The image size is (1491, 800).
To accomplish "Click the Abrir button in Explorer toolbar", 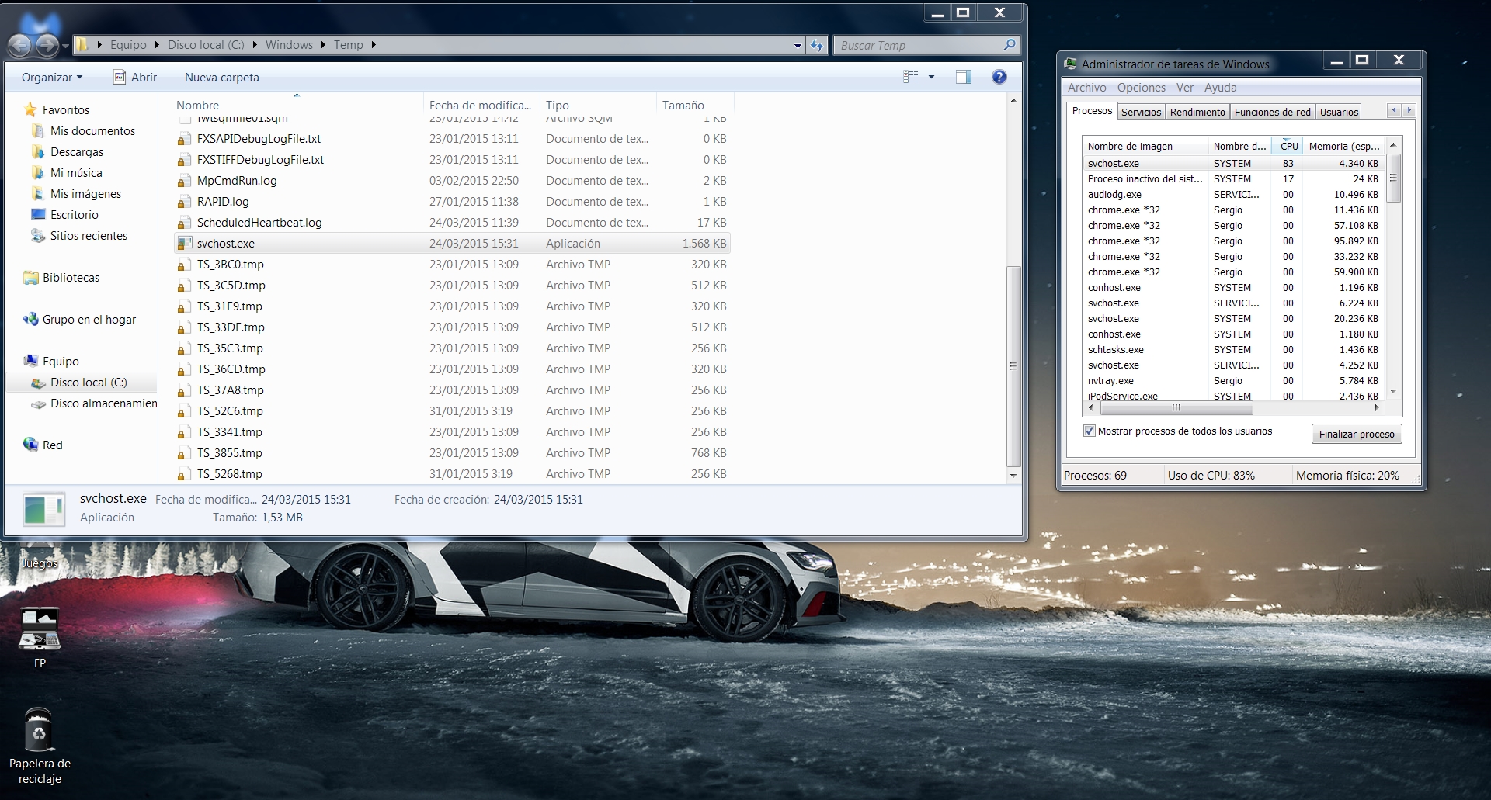I will (x=135, y=78).
